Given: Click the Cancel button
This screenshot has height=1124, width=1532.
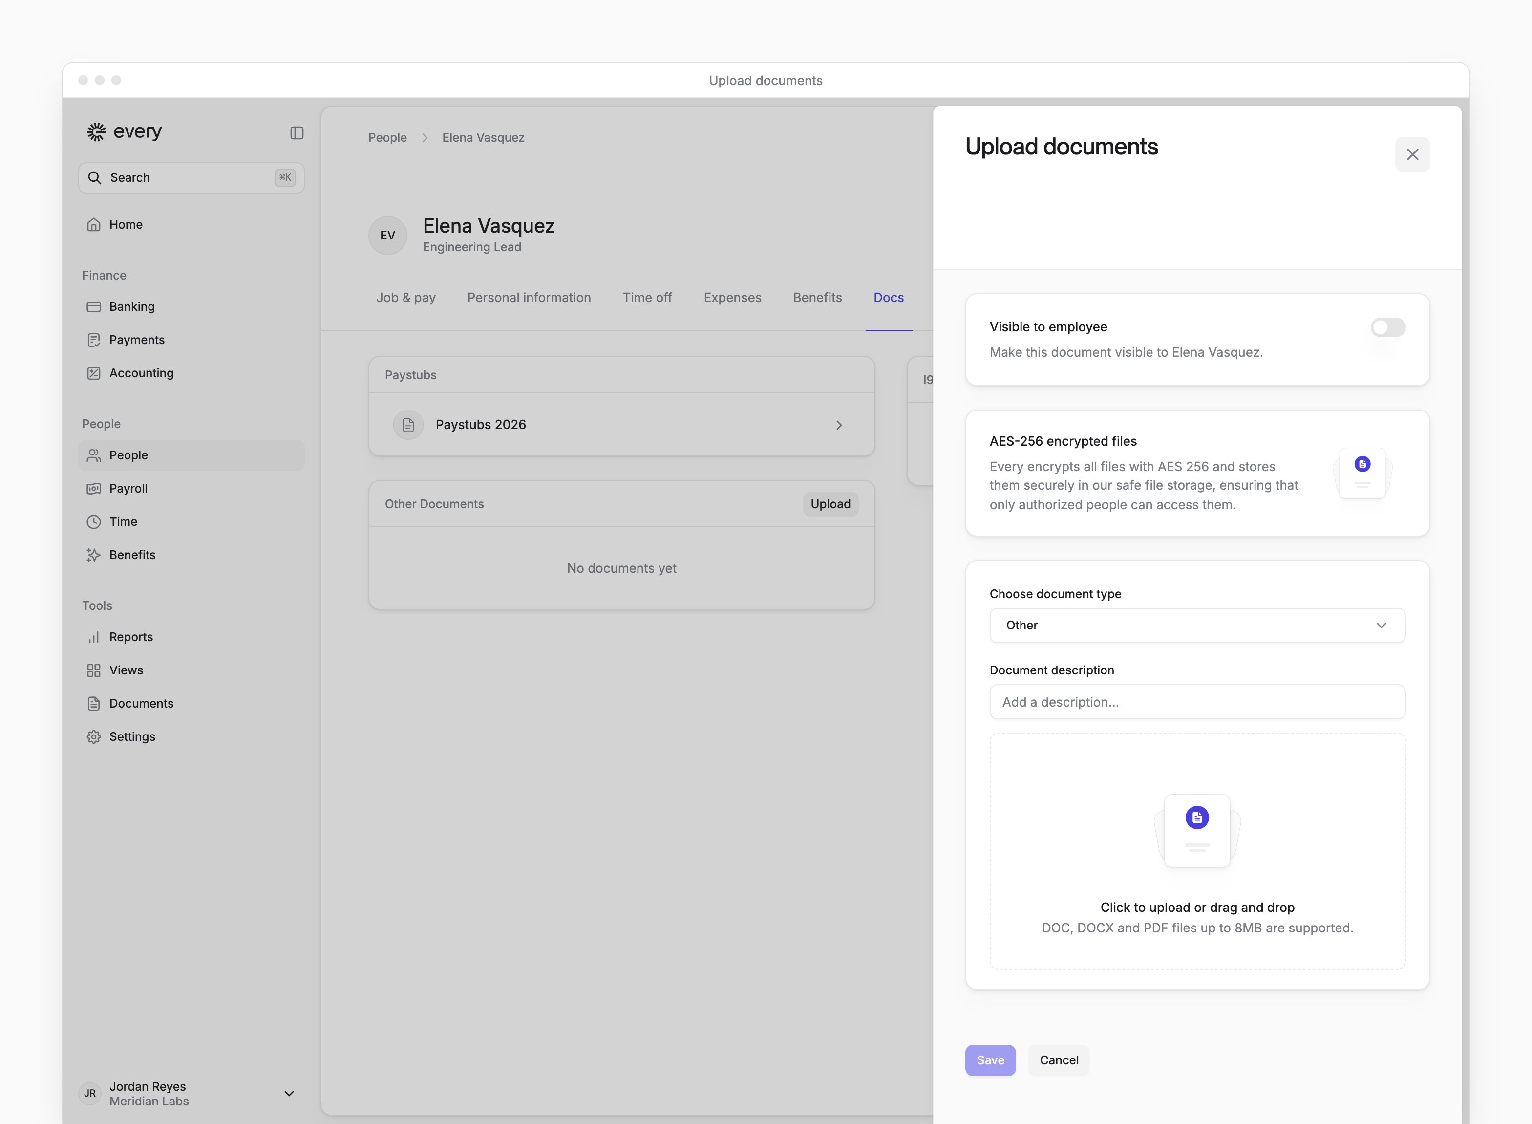Looking at the screenshot, I should pos(1059,1060).
